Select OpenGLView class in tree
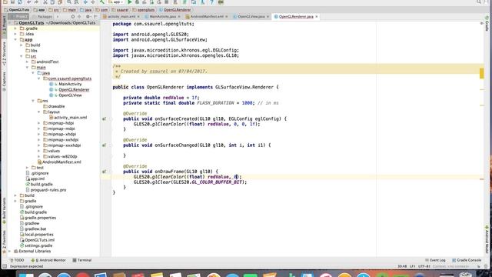The width and height of the screenshot is (492, 277). 70,95
